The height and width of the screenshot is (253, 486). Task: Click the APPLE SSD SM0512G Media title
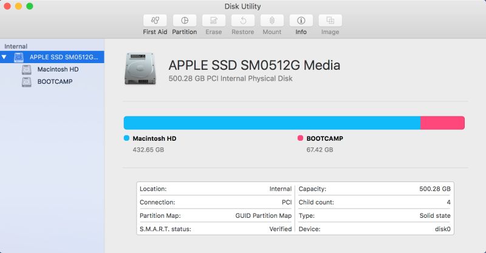point(255,66)
